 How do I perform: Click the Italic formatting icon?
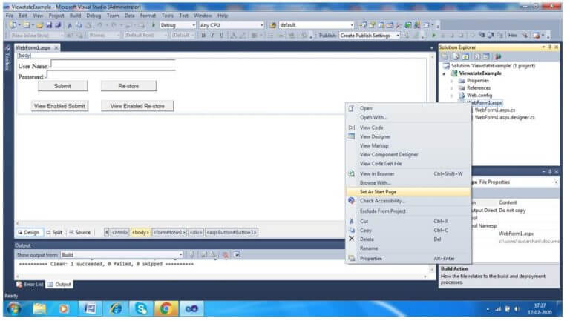click(x=212, y=36)
